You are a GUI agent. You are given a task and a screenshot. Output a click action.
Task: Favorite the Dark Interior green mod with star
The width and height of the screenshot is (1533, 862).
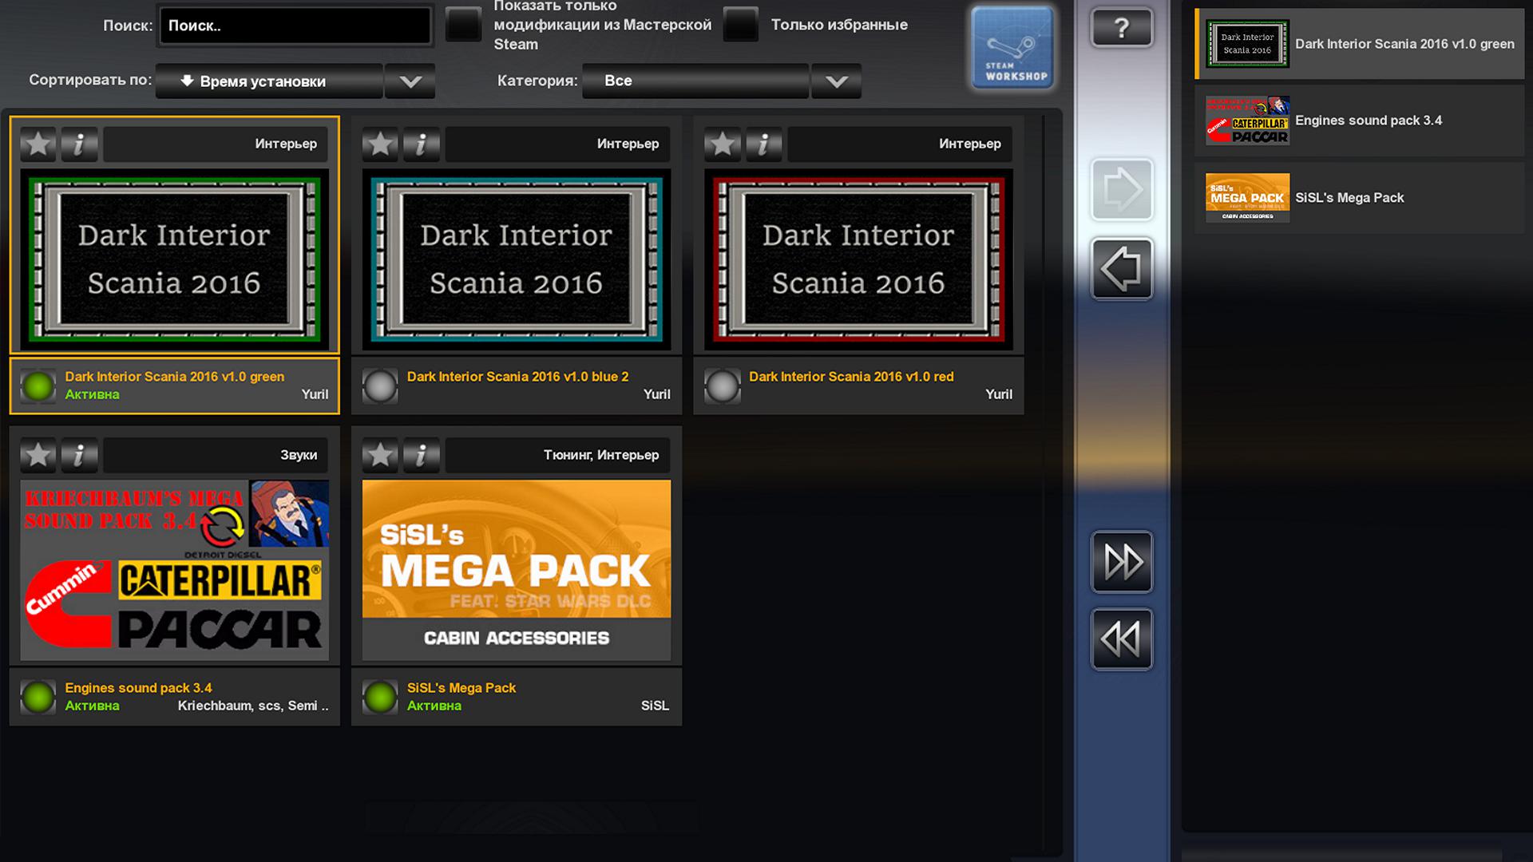point(38,144)
